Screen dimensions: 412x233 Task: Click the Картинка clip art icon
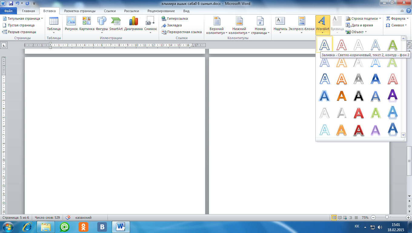pos(87,24)
